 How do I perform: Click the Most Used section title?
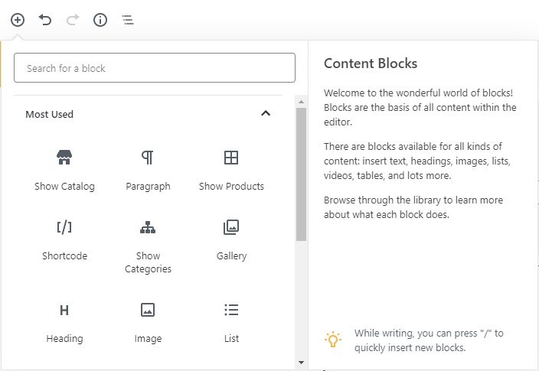[50, 115]
